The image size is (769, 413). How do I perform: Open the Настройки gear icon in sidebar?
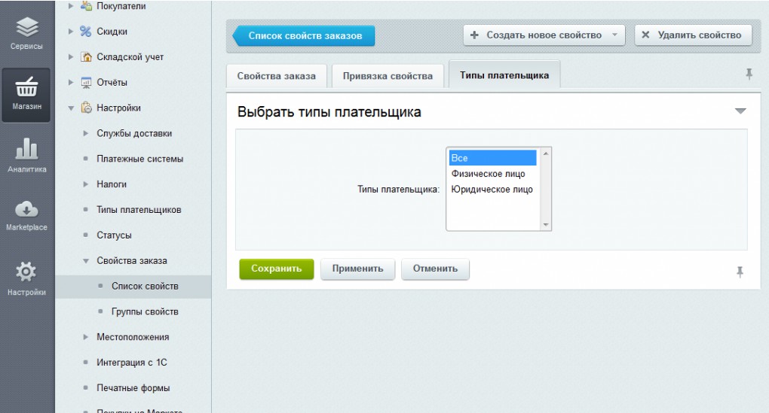click(26, 272)
